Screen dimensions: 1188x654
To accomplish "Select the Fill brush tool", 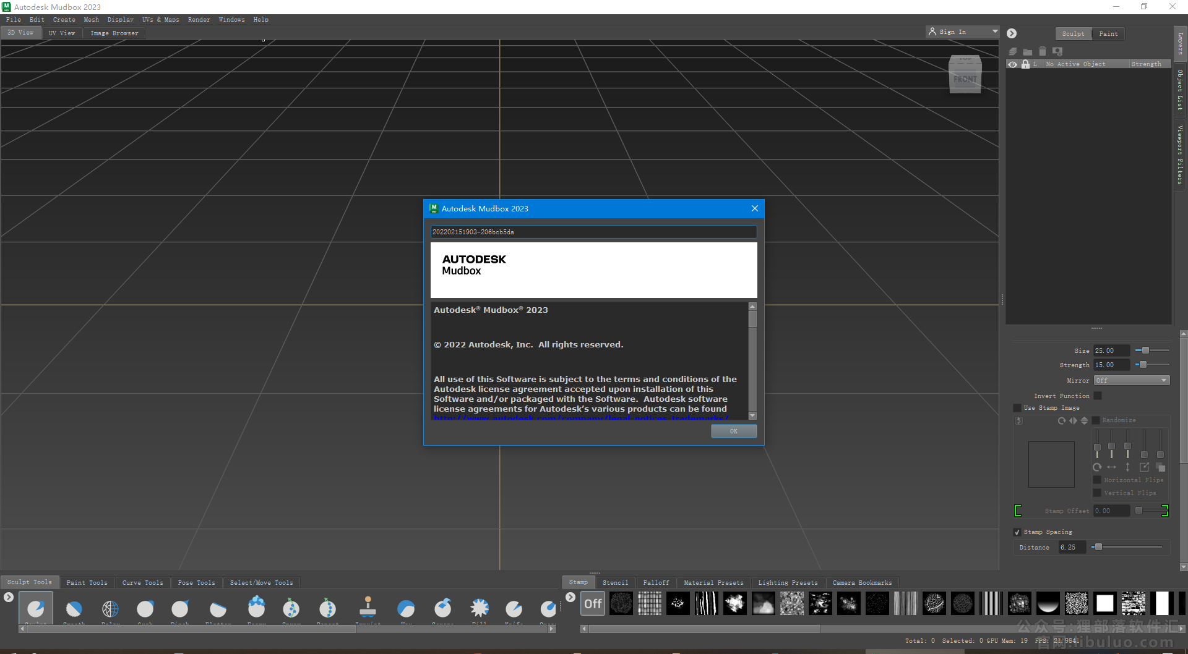I will [x=479, y=609].
